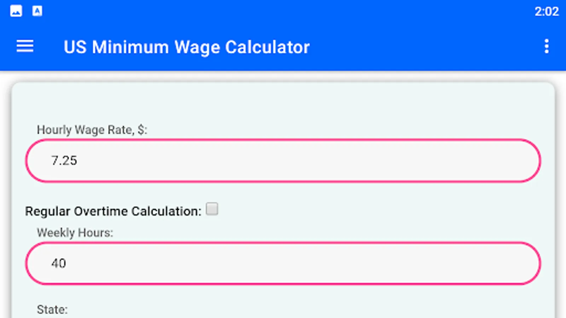Viewport: 566px width, 318px height.
Task: Click right end of Hourly Wage Rate field
Action: coord(513,161)
